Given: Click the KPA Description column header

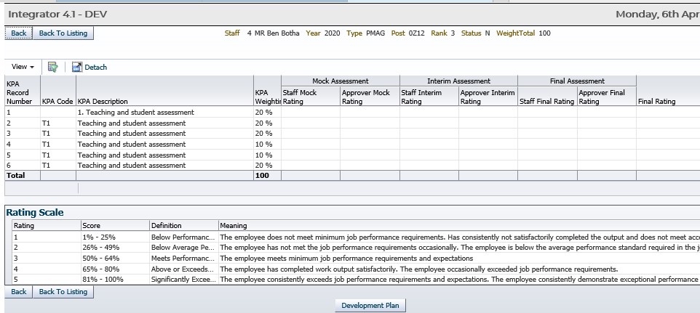Looking at the screenshot, I should 103,102.
